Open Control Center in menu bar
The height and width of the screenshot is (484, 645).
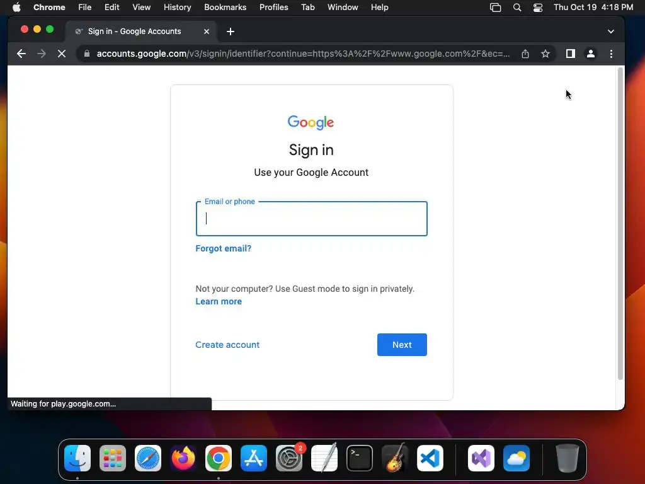click(538, 8)
